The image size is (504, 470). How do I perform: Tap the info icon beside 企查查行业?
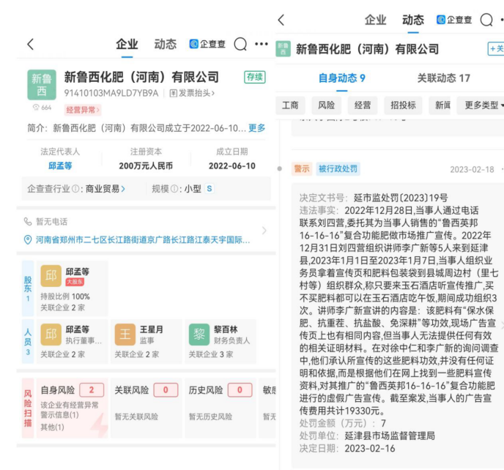75,189
